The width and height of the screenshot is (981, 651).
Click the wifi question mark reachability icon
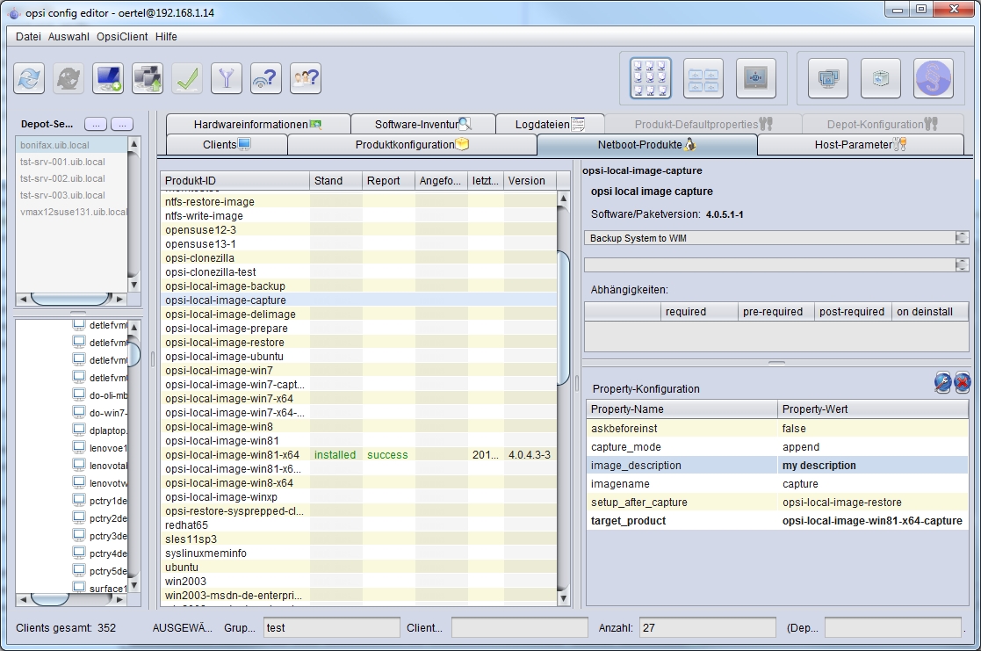tap(266, 78)
